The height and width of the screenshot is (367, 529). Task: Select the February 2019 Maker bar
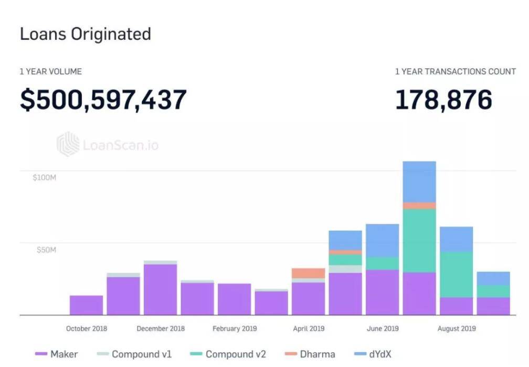click(x=235, y=299)
